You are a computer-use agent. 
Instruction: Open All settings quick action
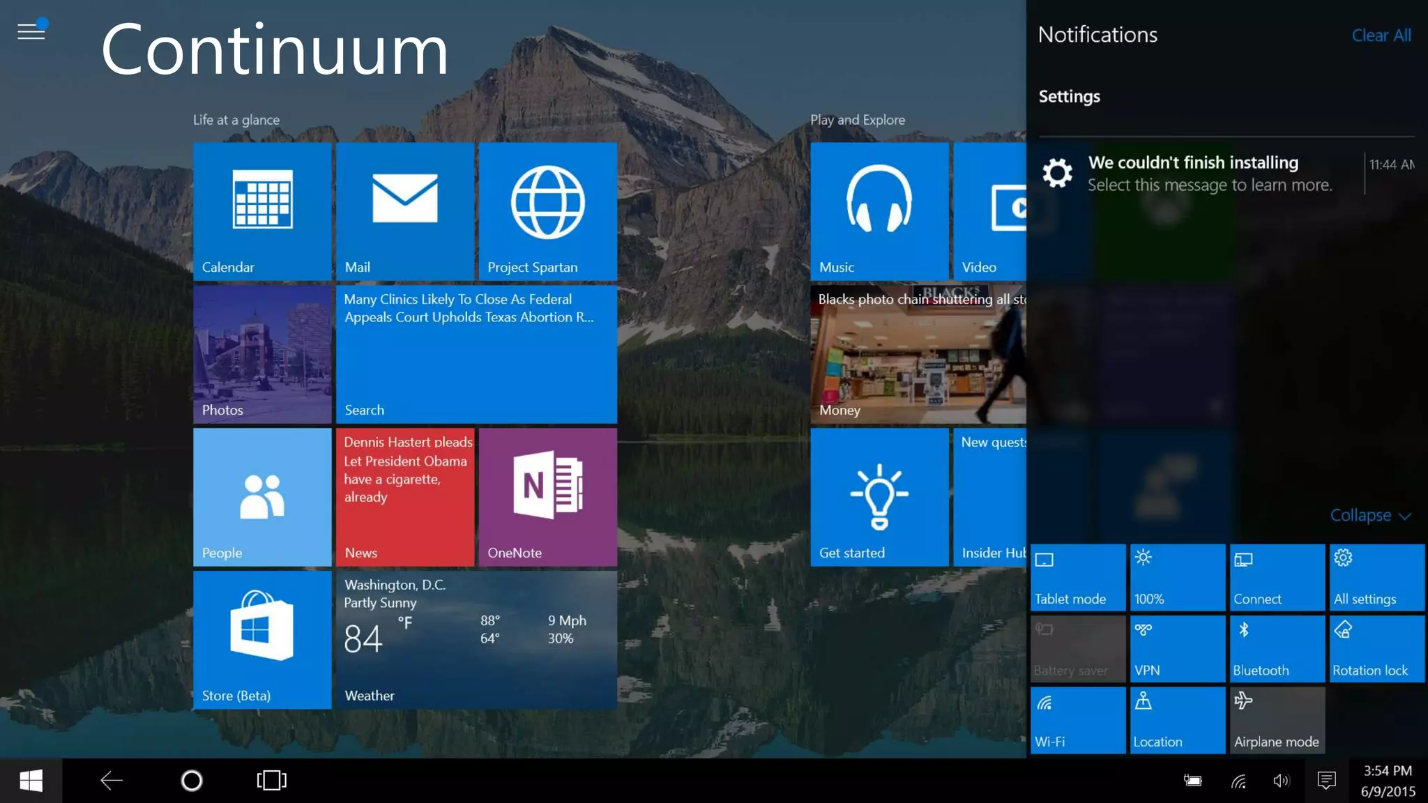[x=1377, y=577]
